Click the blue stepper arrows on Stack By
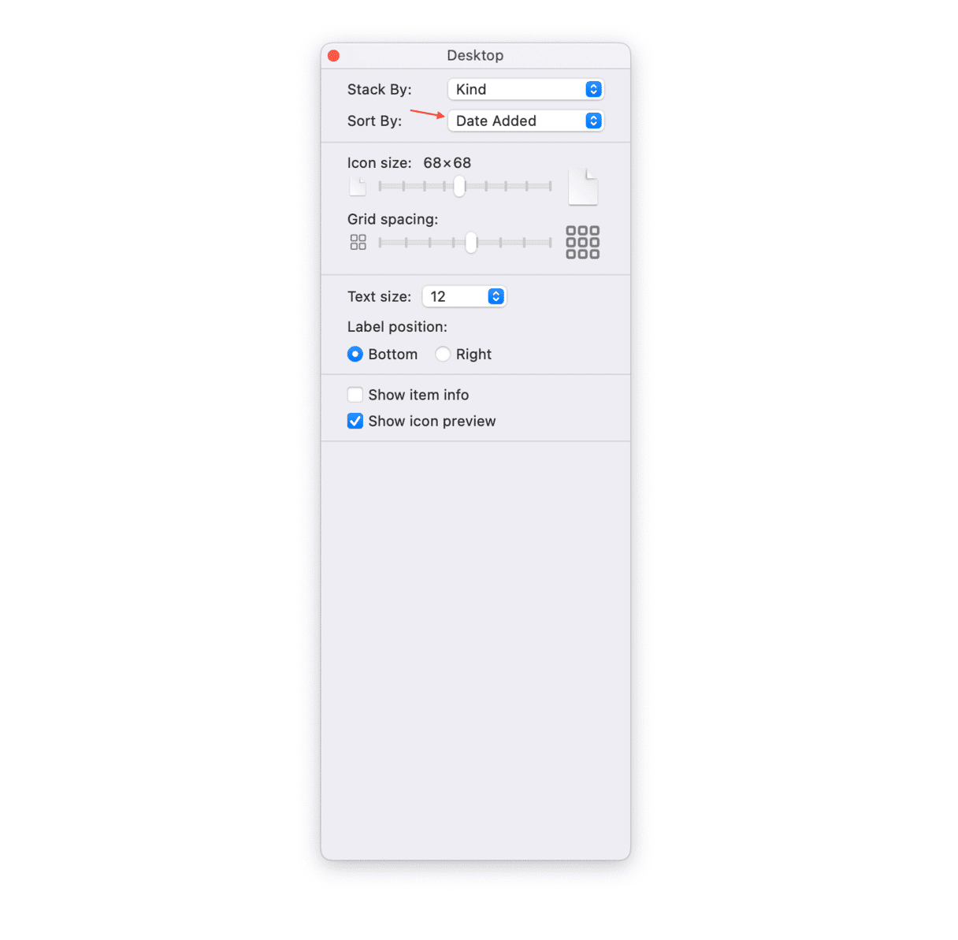 click(593, 90)
